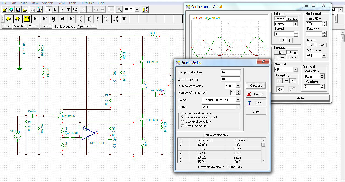The image size is (345, 182).
Task: Click the zoom magnifier icon
Action: [x=120, y=10]
